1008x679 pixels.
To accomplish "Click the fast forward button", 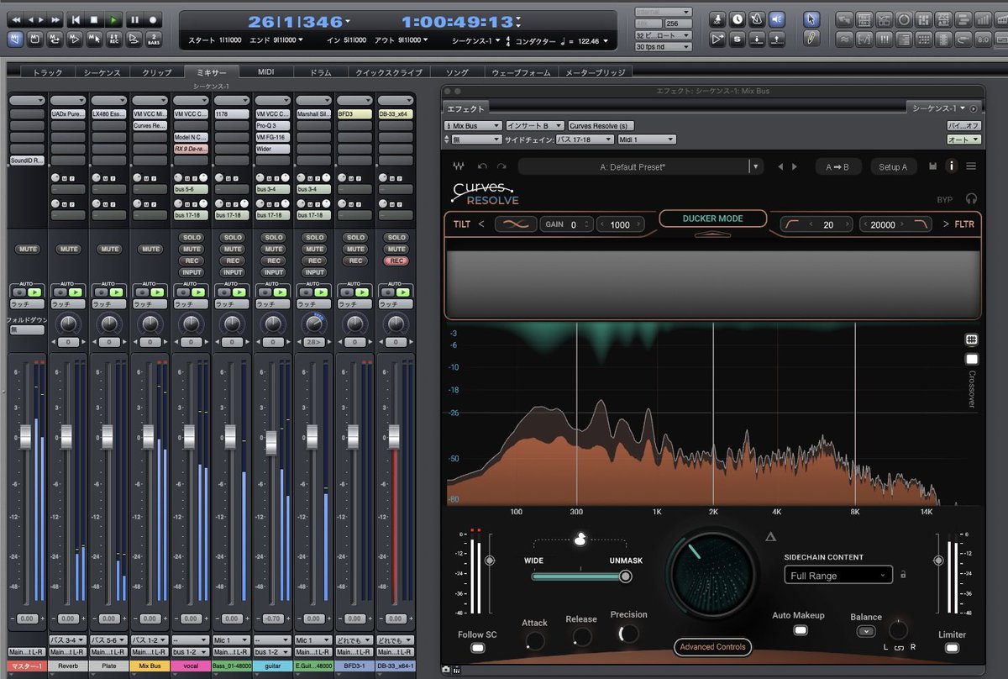I will click(55, 19).
